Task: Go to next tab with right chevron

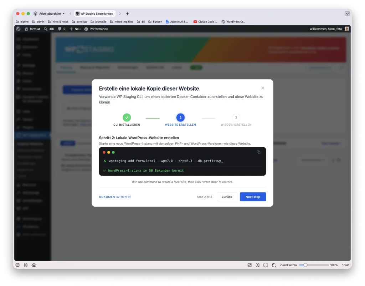Action: point(120,14)
